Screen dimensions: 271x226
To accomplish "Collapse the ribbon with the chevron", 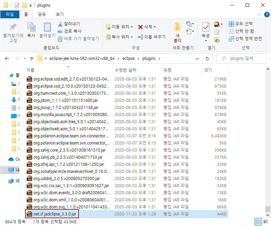I will click(x=259, y=15).
